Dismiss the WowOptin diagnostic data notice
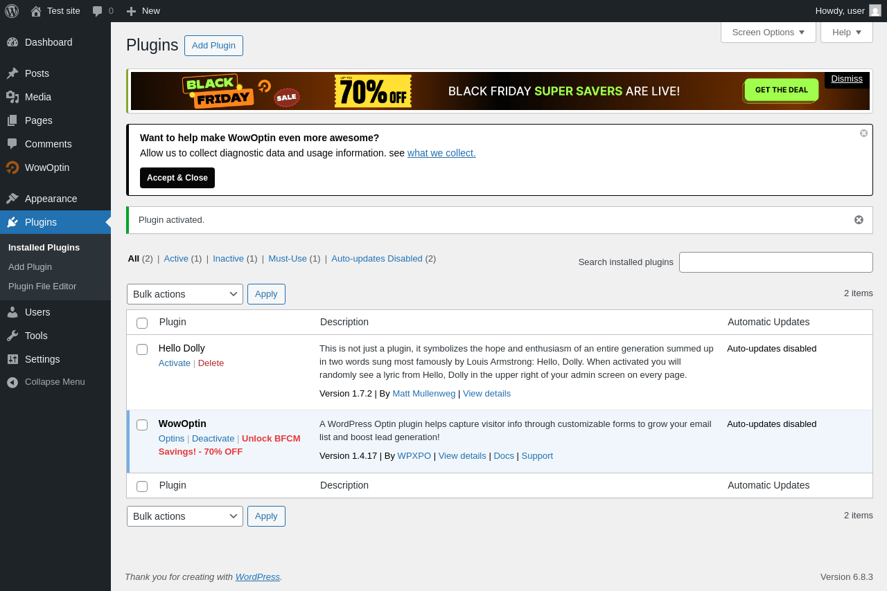 (x=863, y=134)
